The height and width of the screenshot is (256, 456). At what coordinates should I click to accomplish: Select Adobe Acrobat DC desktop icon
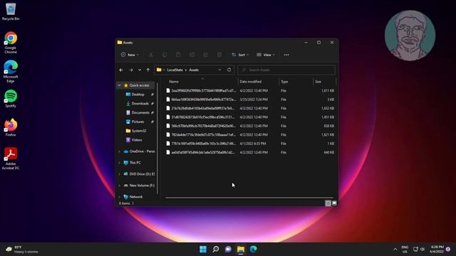coord(11,159)
